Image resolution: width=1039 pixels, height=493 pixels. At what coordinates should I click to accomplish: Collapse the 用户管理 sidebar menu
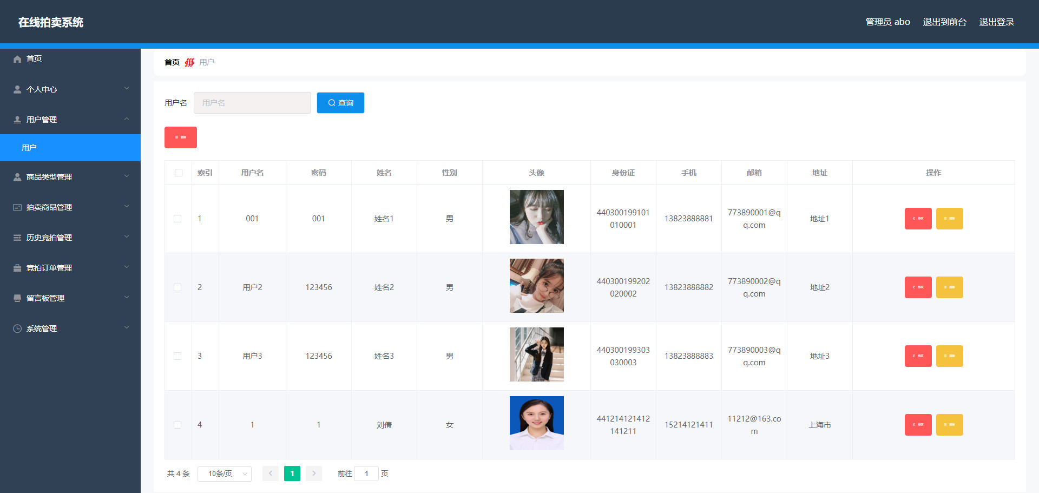point(70,120)
